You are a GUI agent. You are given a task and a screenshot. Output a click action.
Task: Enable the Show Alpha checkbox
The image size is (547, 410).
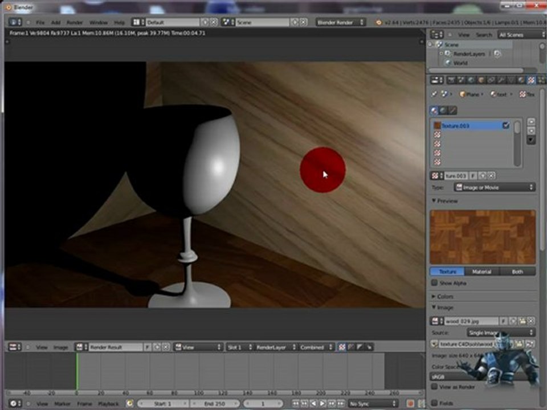(x=434, y=283)
